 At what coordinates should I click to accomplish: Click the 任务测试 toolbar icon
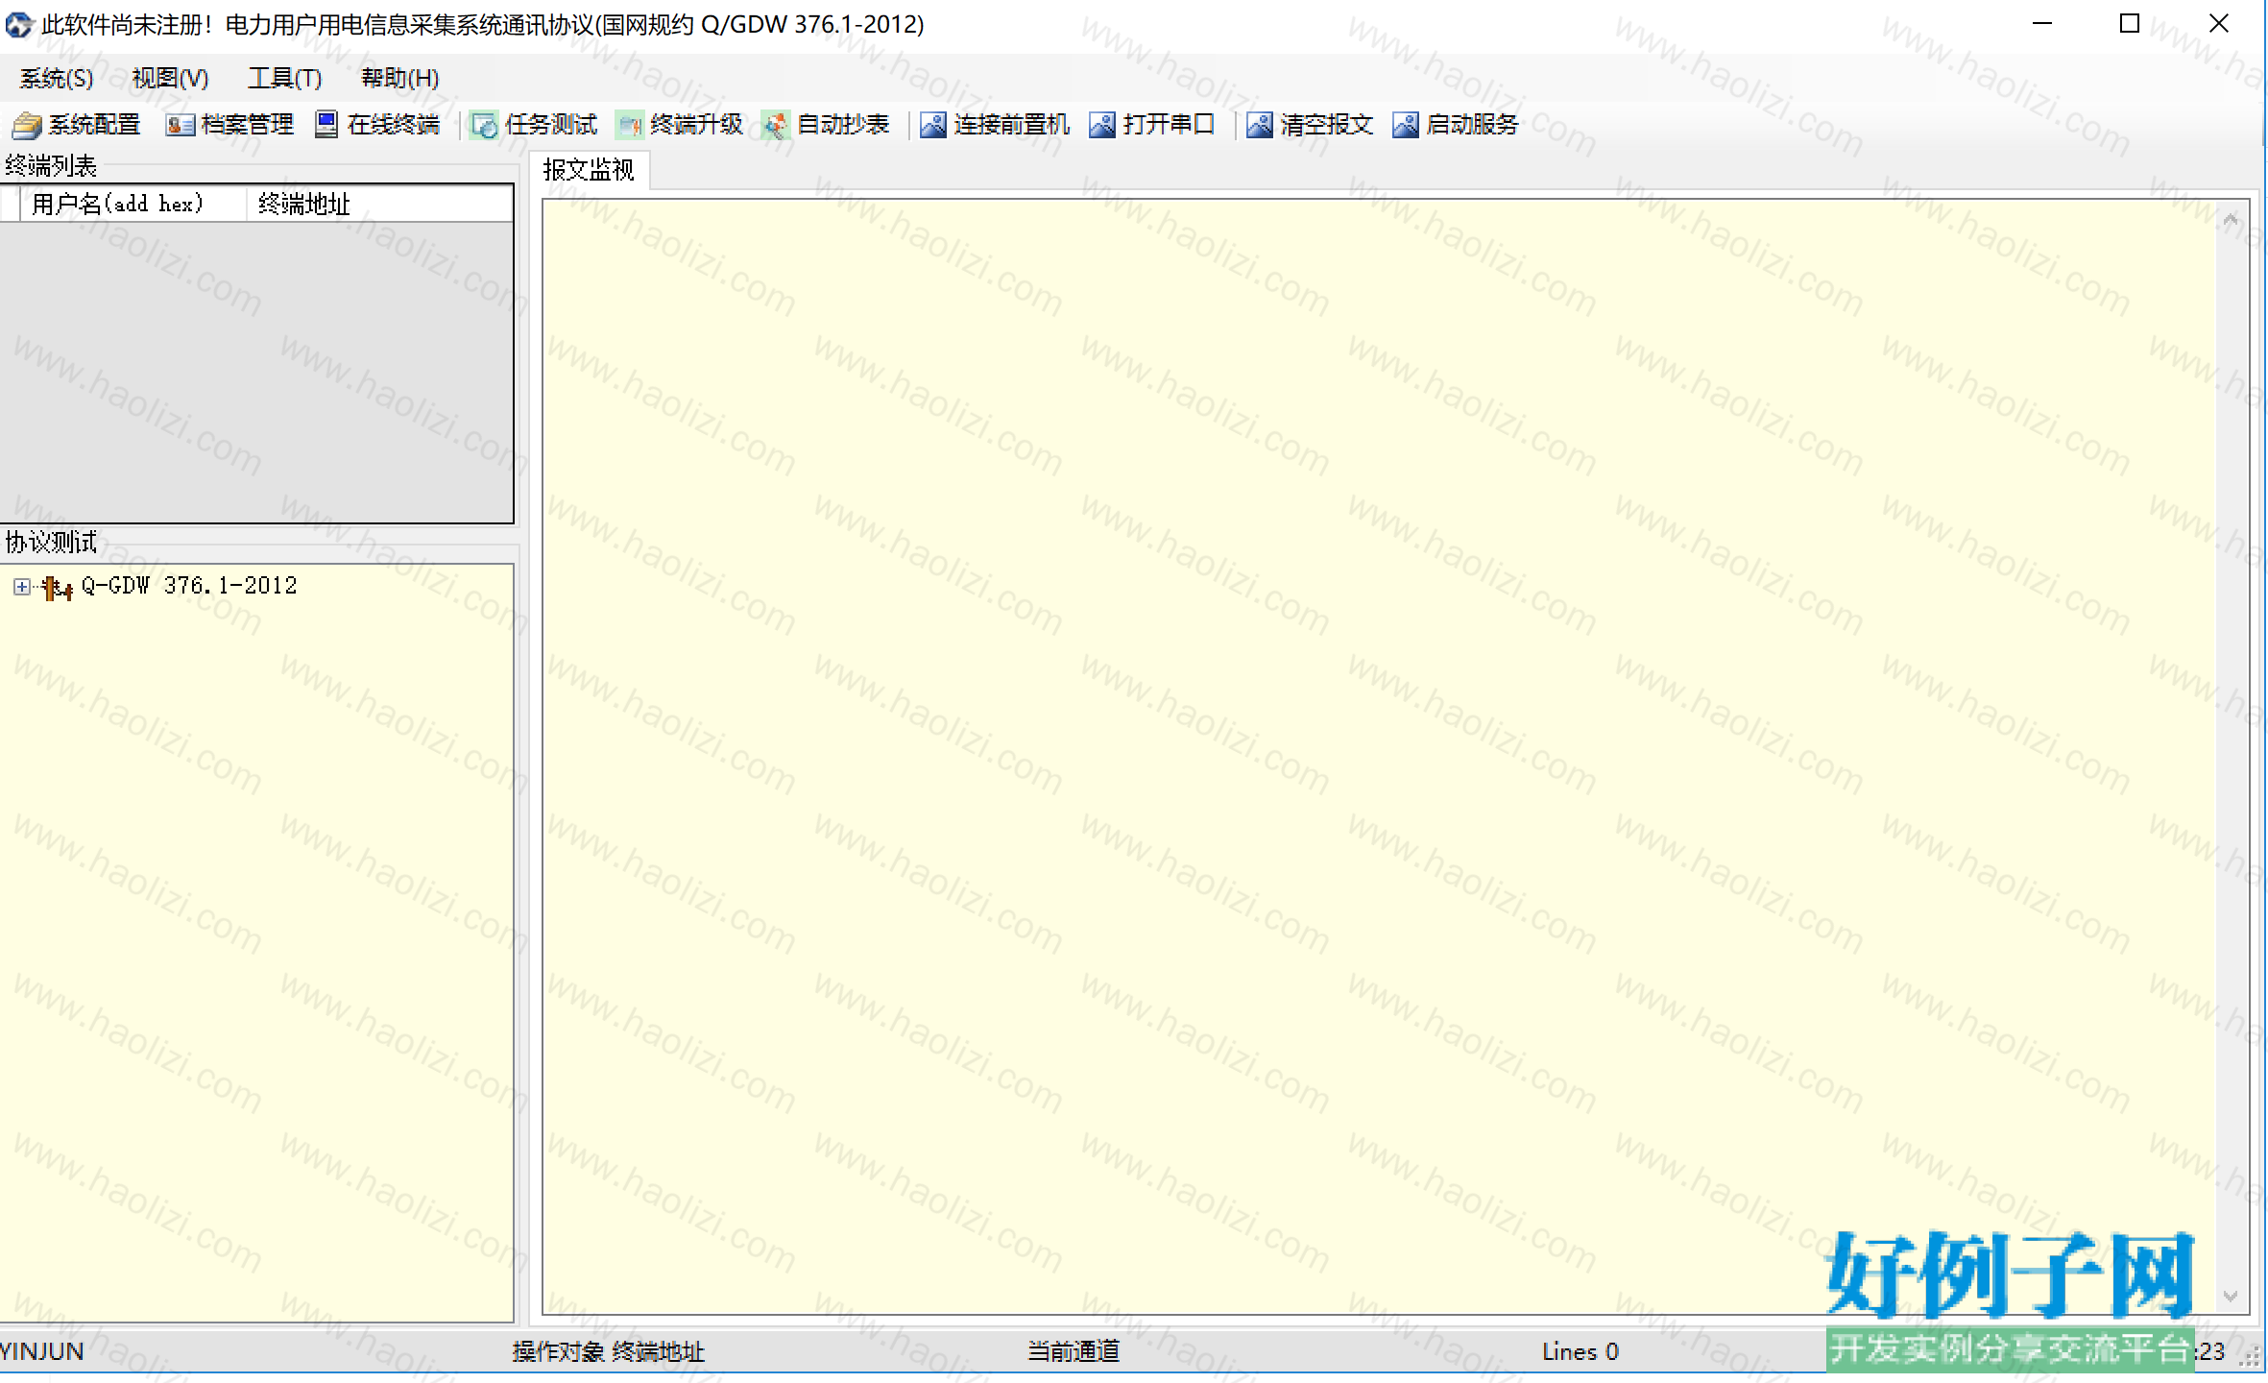click(484, 125)
